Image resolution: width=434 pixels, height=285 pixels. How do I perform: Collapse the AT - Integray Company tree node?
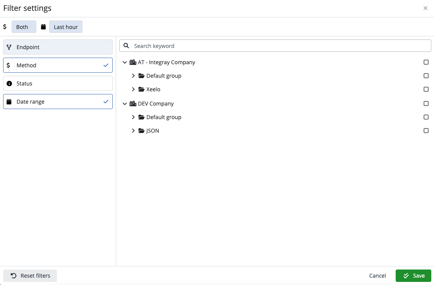(125, 62)
